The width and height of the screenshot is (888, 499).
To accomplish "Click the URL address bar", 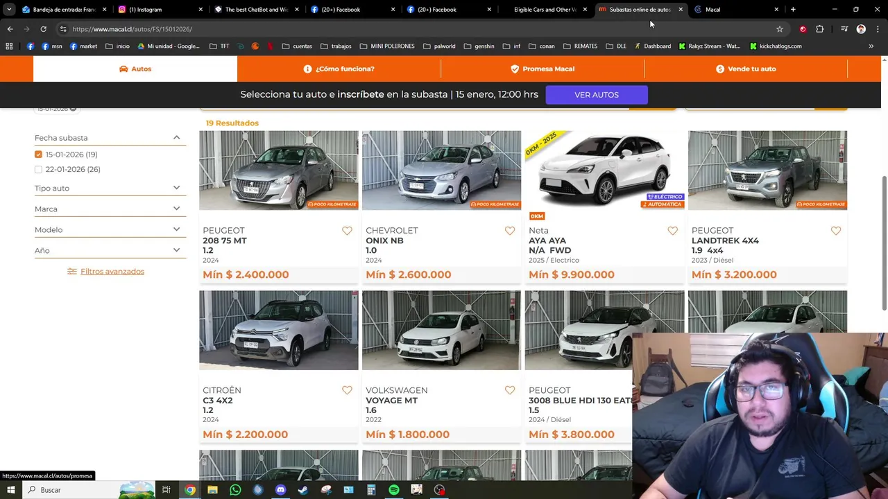I will pyautogui.click(x=416, y=29).
